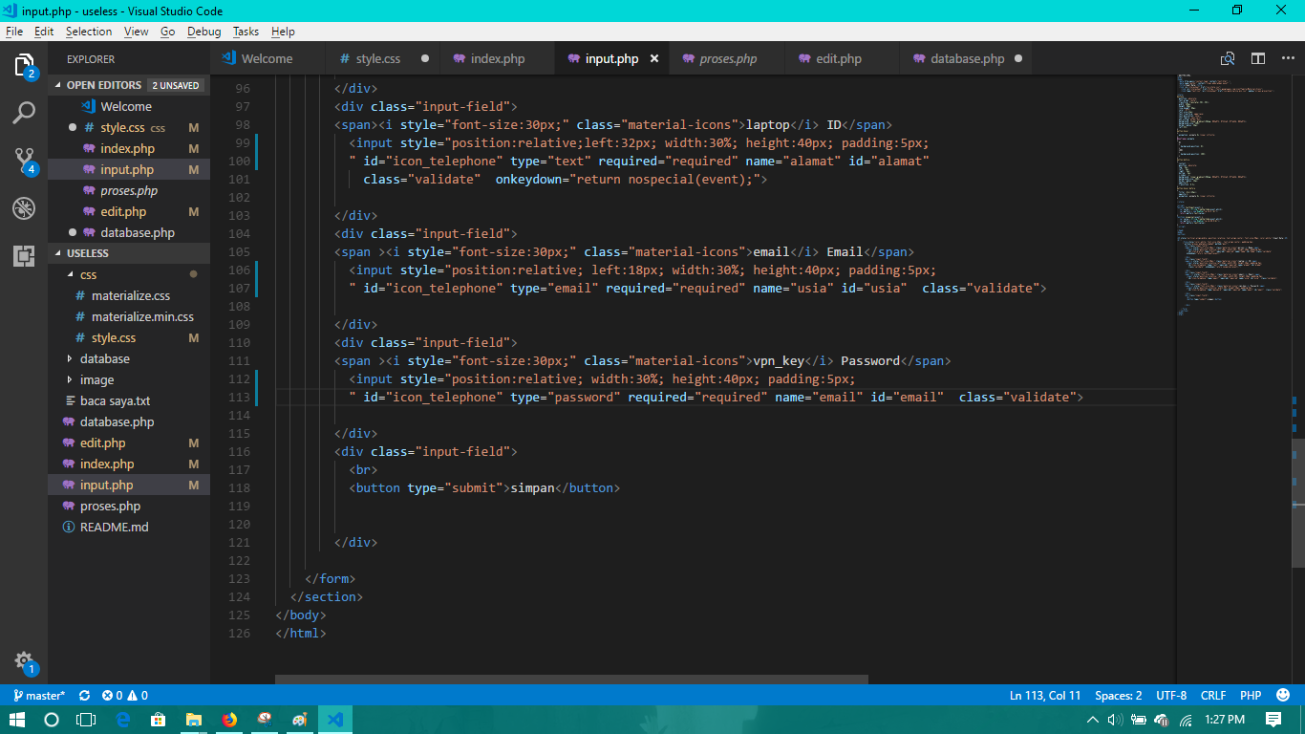
Task: Open the File menu
Action: [x=14, y=32]
